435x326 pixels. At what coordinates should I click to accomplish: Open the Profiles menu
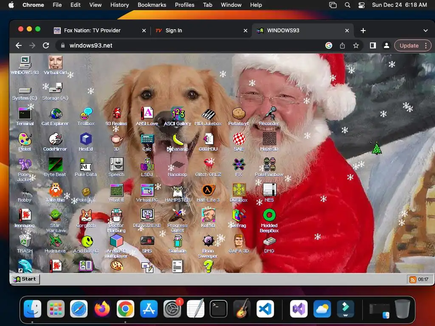(184, 5)
